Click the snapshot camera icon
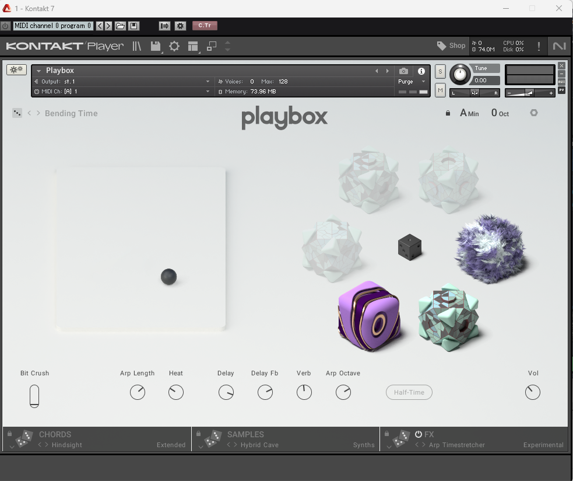573x481 pixels. click(403, 71)
